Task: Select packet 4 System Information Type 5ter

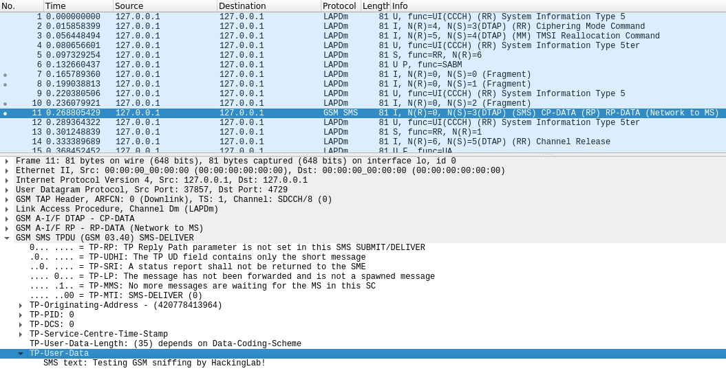Action: click(363, 46)
